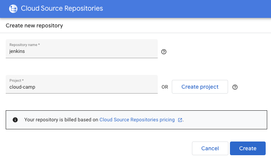Screen dimensions: 271x159
Task: Click external link icon after pricing link
Action: pos(180,120)
